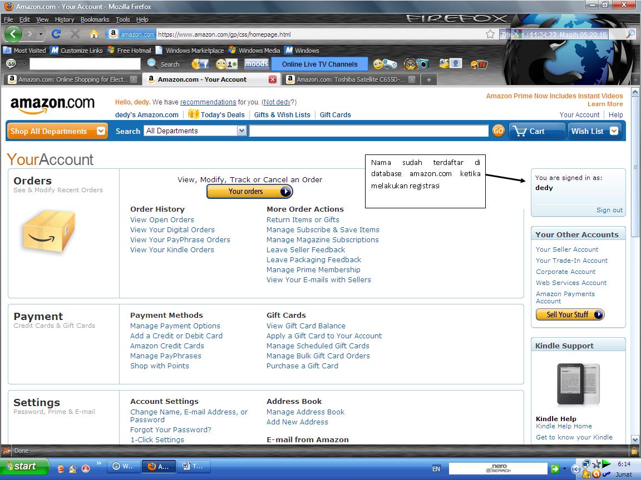
Task: Click the camera smiley toolbar icon
Action: click(417, 64)
